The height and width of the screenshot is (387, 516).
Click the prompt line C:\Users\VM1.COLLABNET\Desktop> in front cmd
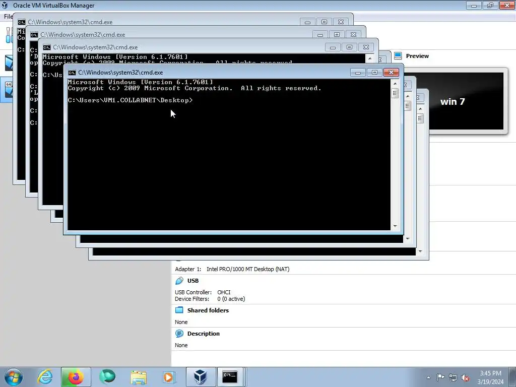[131, 100]
